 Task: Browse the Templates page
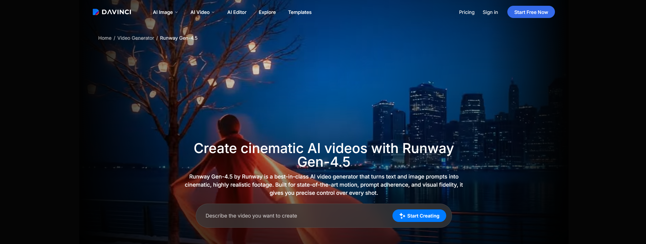tap(300, 12)
